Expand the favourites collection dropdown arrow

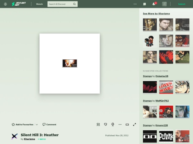pyautogui.click(x=37, y=124)
